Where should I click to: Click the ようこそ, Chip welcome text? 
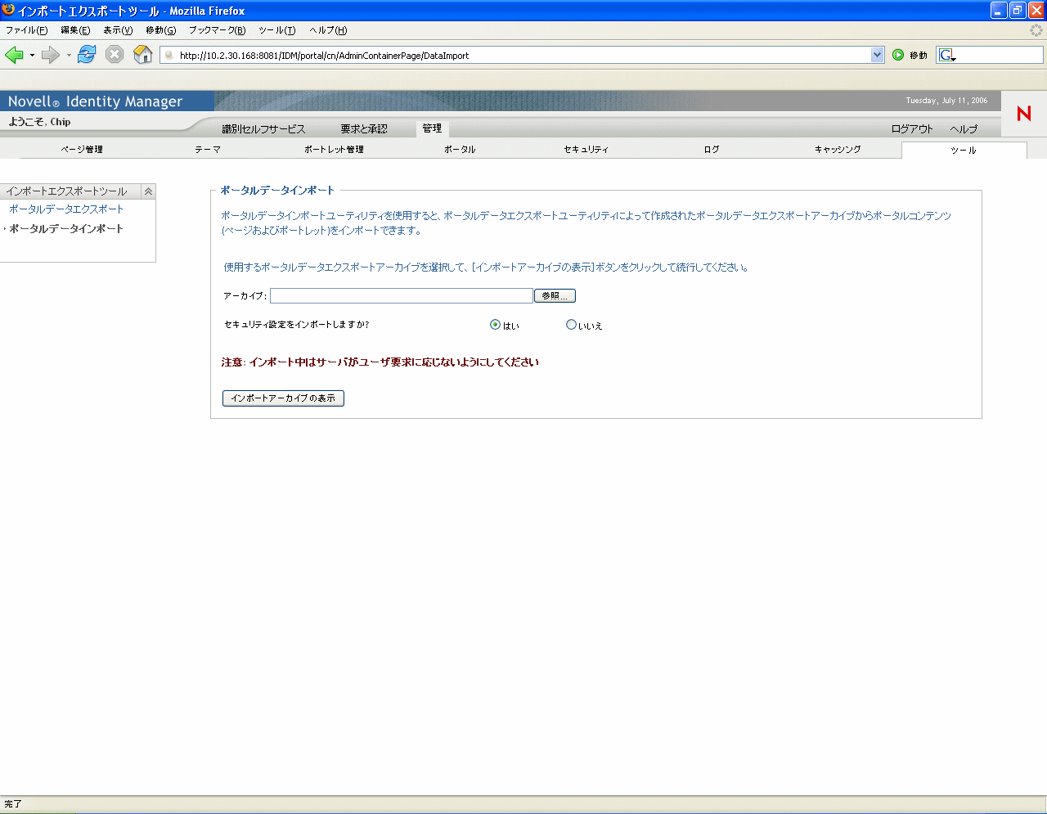(39, 122)
